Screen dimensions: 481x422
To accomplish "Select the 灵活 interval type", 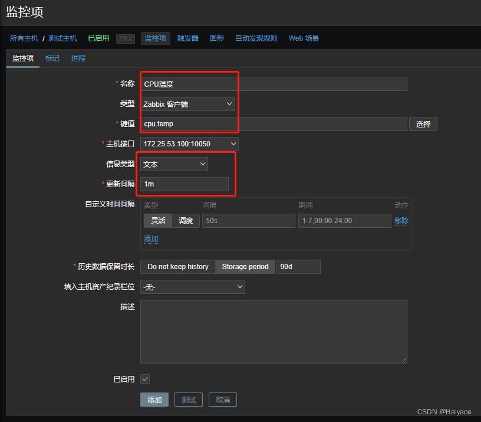I will tap(157, 221).
